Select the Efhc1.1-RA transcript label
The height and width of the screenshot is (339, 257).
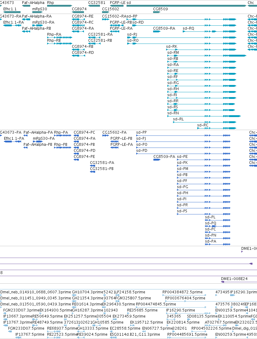click(14, 22)
